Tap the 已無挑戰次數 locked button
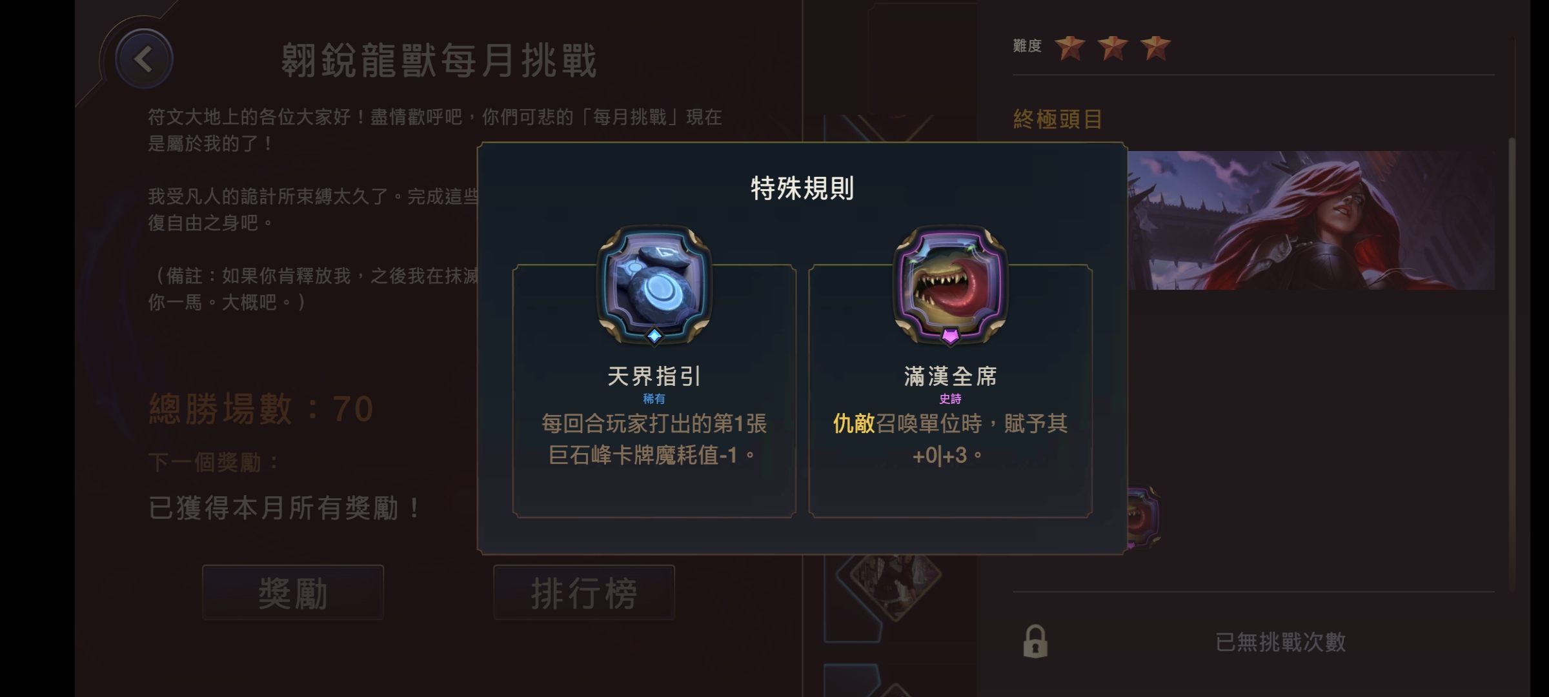 click(x=1253, y=641)
